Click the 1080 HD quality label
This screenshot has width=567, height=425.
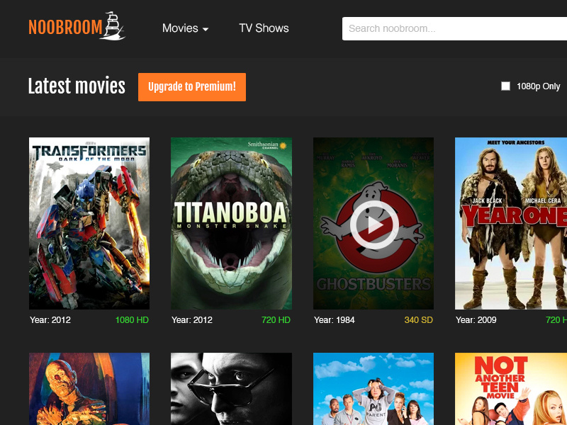click(132, 320)
